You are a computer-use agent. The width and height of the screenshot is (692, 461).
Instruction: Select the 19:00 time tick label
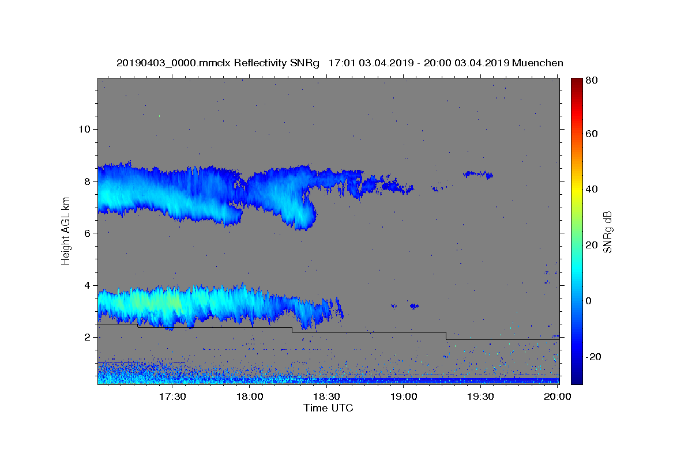404,396
